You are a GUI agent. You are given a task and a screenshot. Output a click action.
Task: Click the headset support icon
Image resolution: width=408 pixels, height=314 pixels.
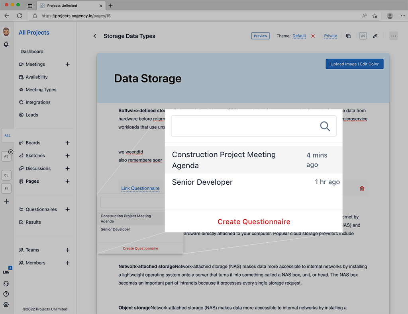(x=6, y=284)
